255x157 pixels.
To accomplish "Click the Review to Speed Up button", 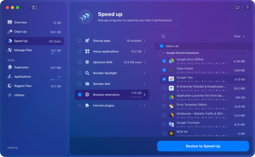I will [203, 146].
